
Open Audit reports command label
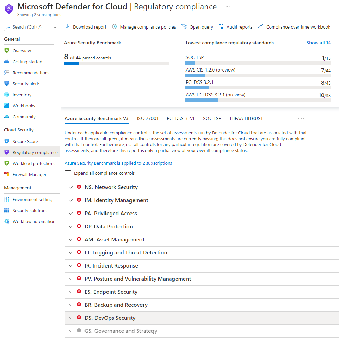coord(239,27)
